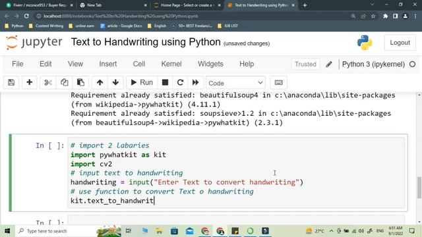This screenshot has height=237, width=422.
Task: Click the Jupyter logo
Action: tap(34, 42)
